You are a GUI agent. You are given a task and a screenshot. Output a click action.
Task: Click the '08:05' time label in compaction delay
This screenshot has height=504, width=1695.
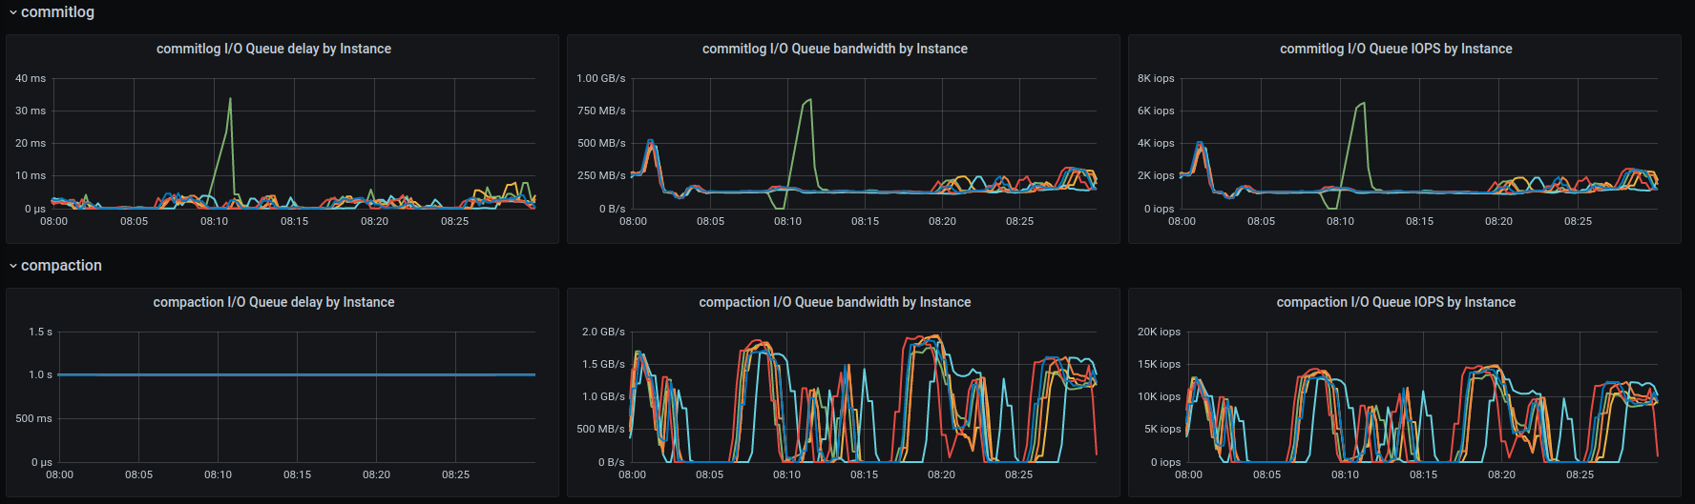click(x=138, y=474)
